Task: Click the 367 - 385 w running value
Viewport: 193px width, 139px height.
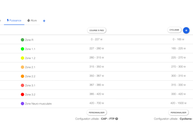Action: [96, 85]
